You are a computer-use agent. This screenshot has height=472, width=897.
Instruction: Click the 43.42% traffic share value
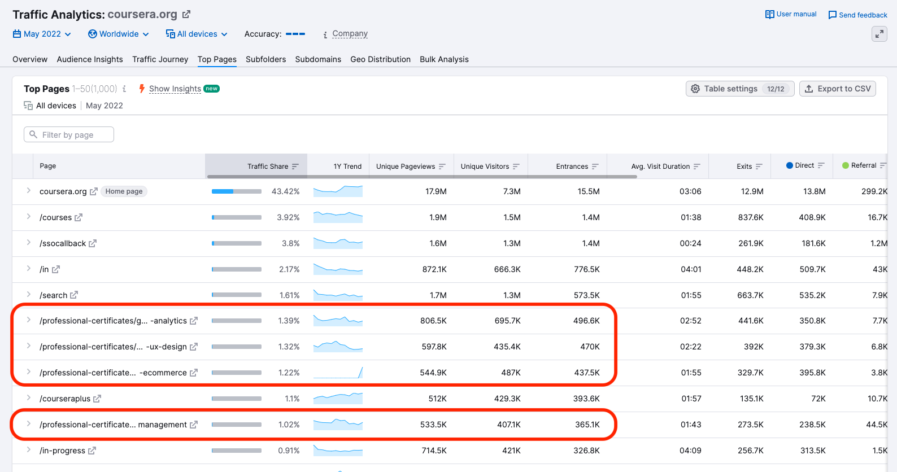click(285, 191)
